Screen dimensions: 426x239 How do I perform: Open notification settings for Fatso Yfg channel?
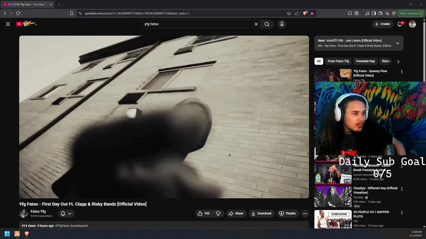point(66,213)
